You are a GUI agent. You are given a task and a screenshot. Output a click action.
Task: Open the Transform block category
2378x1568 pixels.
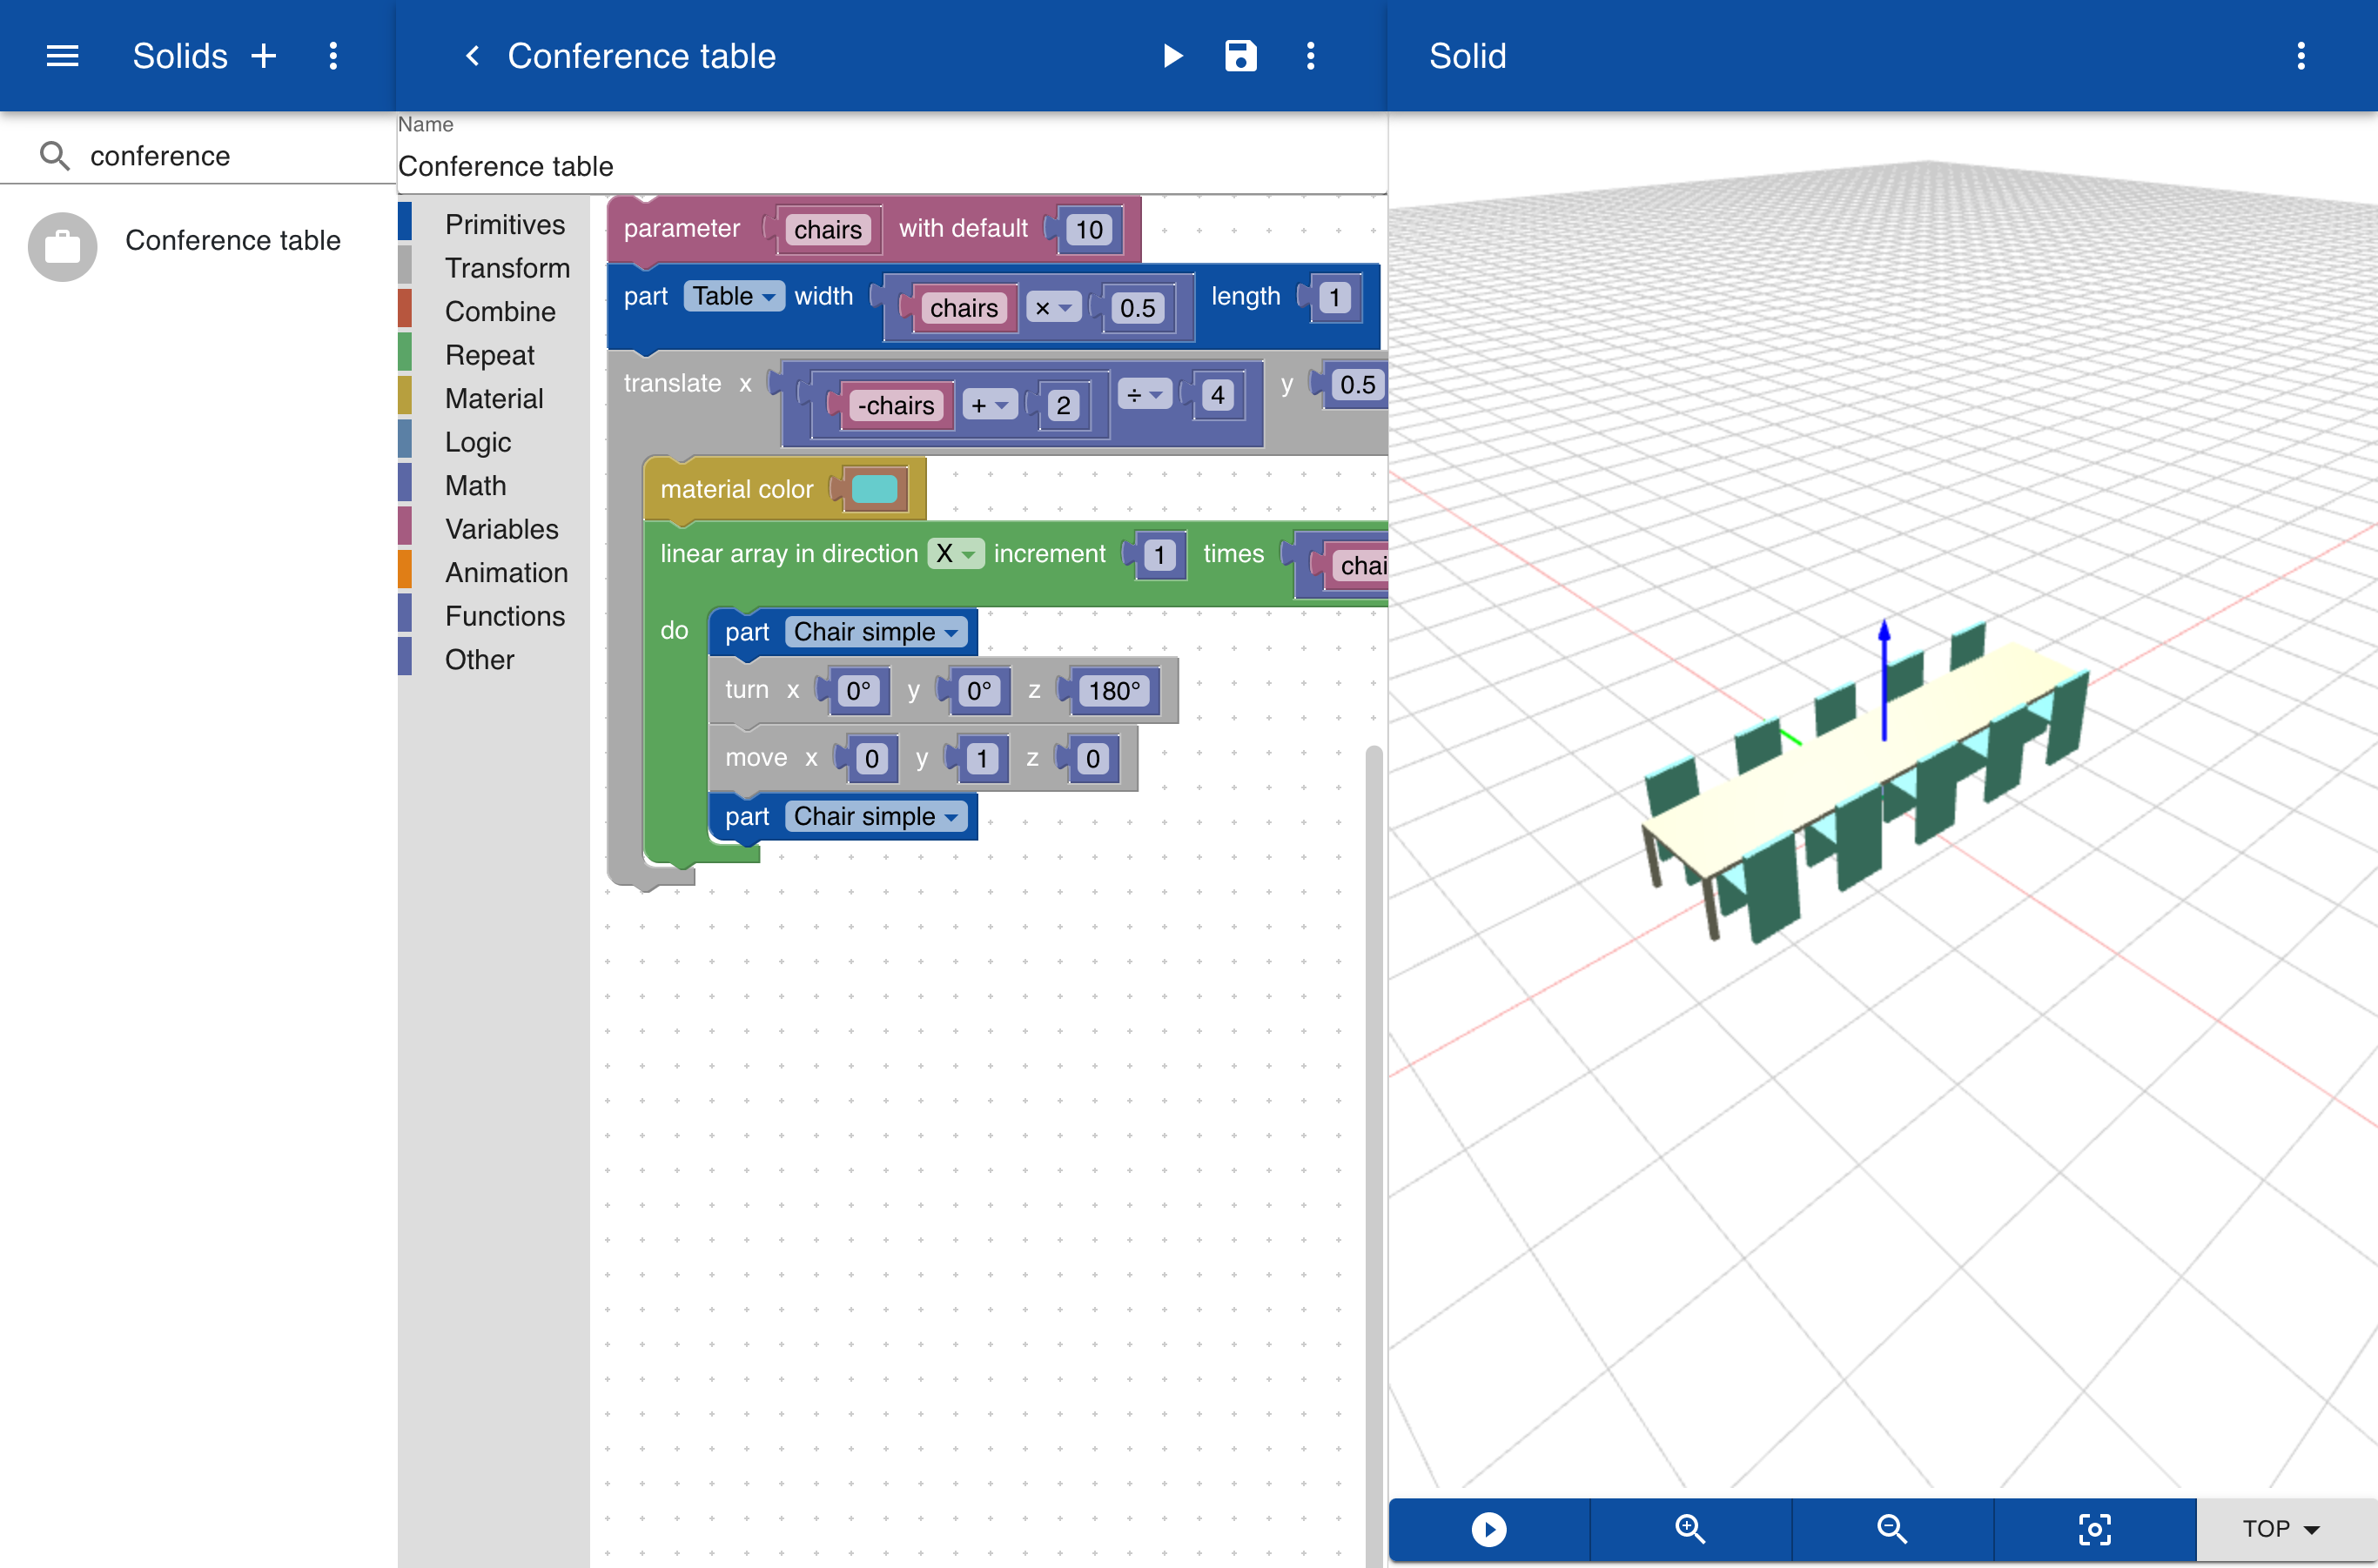[x=507, y=268]
